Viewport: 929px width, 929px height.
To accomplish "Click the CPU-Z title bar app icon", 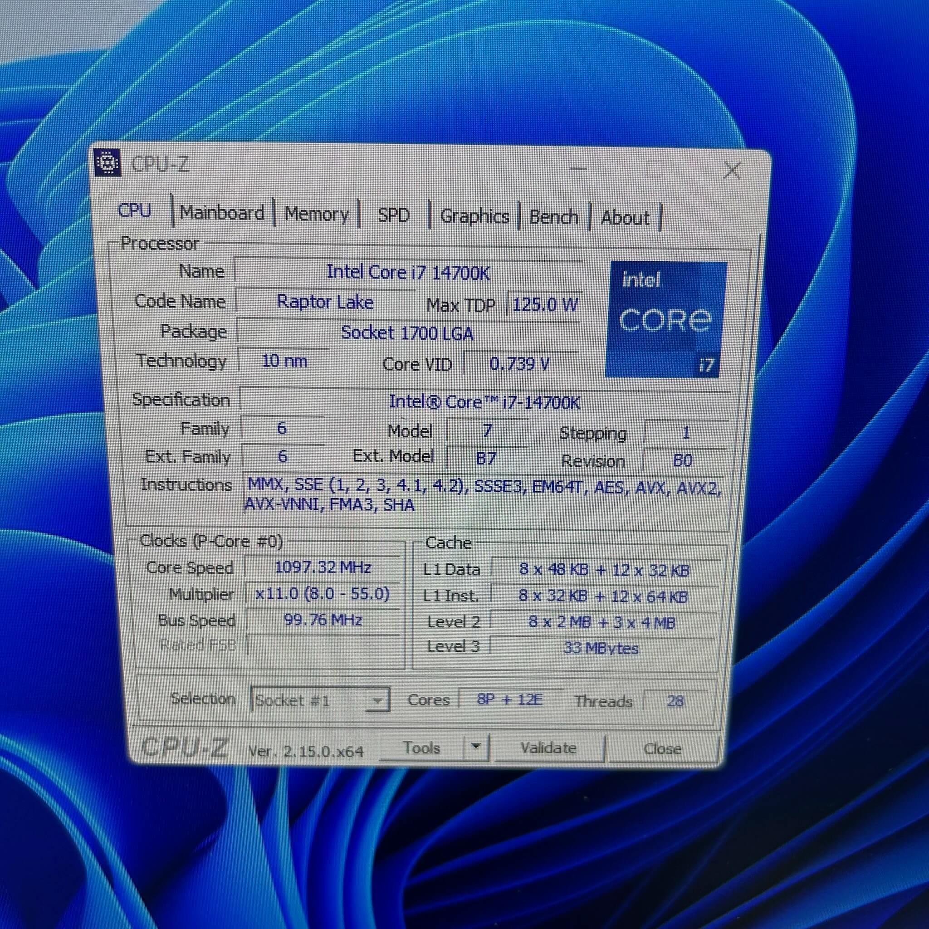I will (x=108, y=163).
